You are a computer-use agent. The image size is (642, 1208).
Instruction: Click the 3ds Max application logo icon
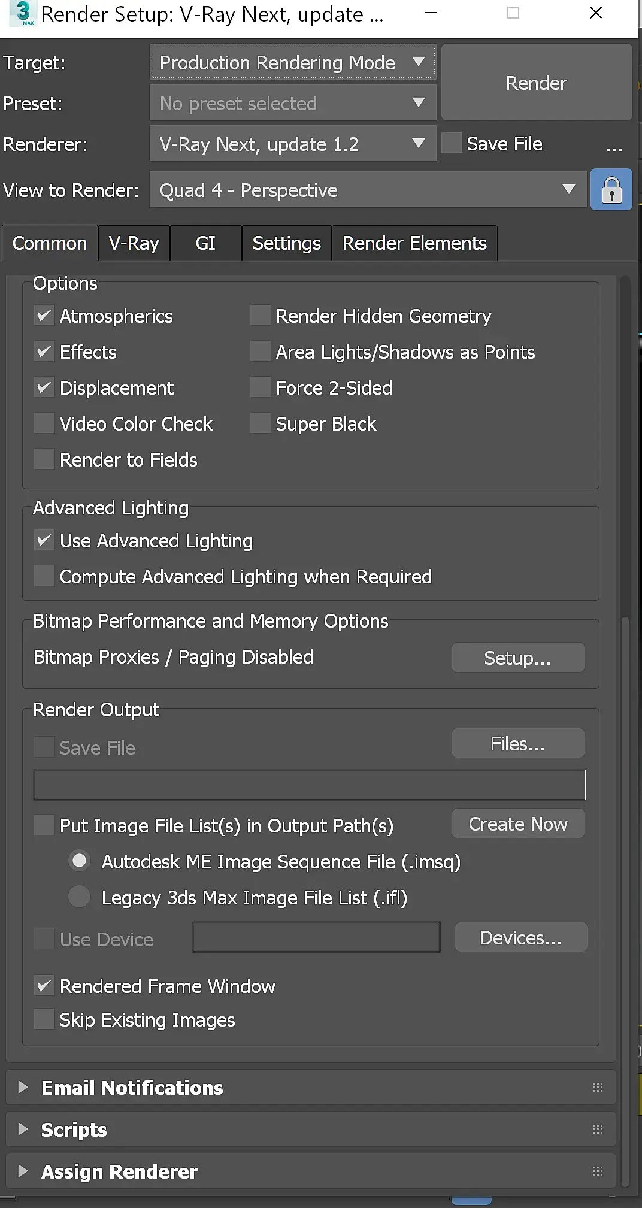(x=23, y=13)
